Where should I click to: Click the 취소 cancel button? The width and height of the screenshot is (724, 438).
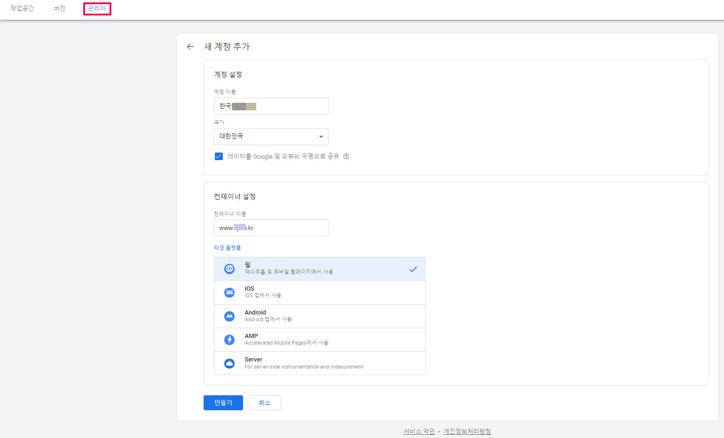point(264,402)
